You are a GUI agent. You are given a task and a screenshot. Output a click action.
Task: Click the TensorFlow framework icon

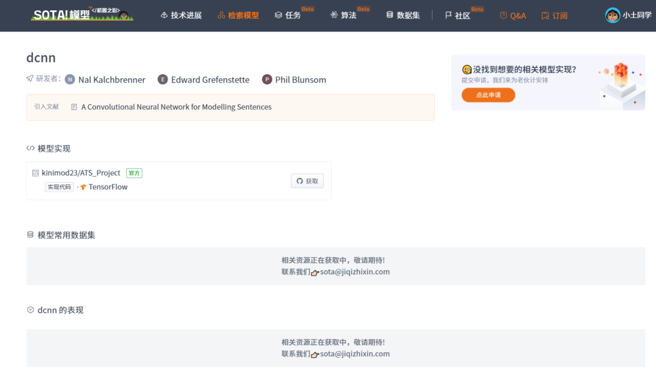tap(84, 187)
